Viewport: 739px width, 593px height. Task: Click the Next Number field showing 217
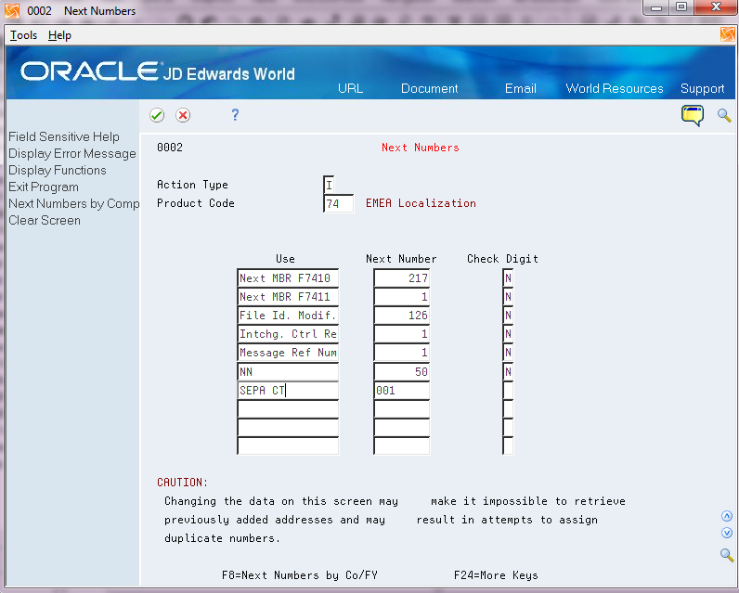(x=402, y=277)
